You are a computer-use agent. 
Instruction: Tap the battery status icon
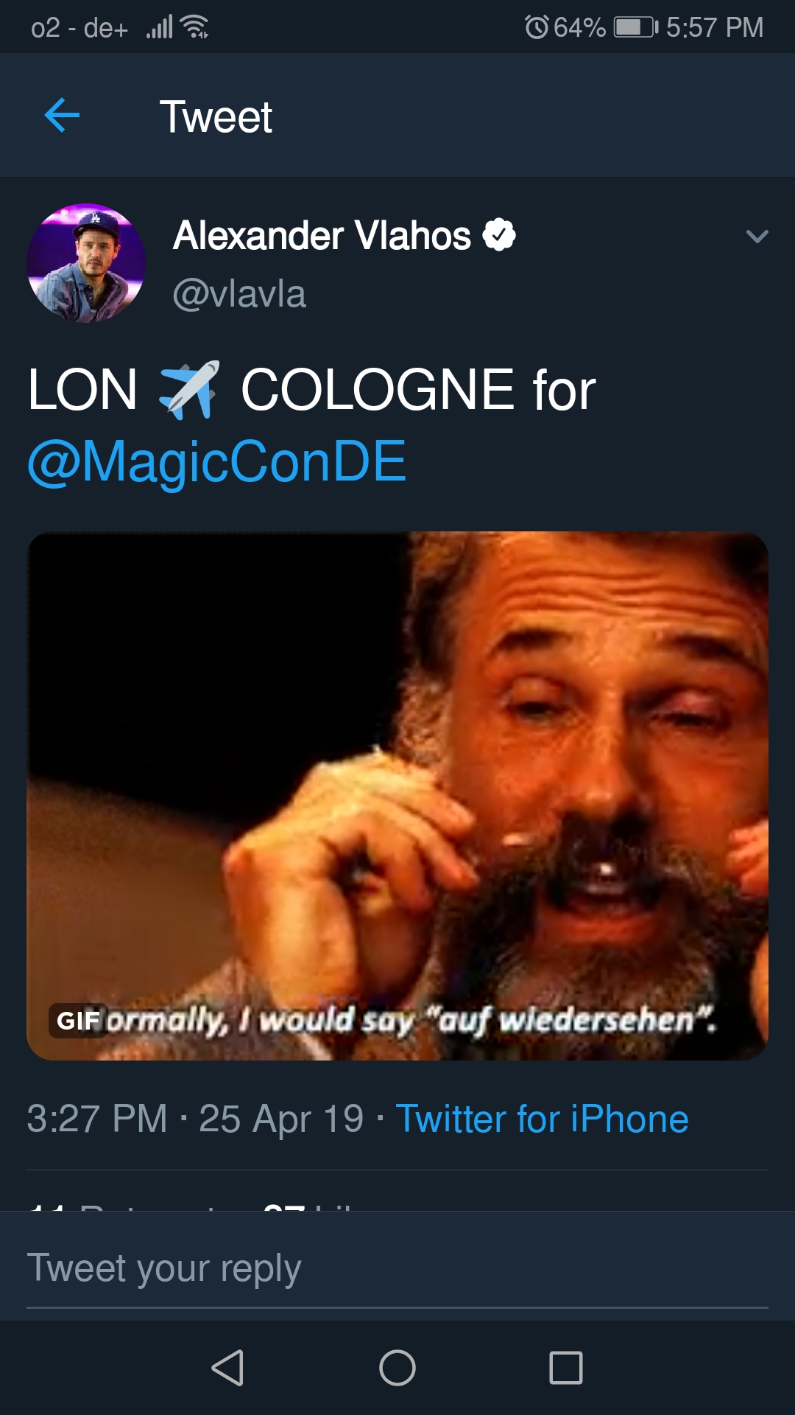pyautogui.click(x=636, y=28)
